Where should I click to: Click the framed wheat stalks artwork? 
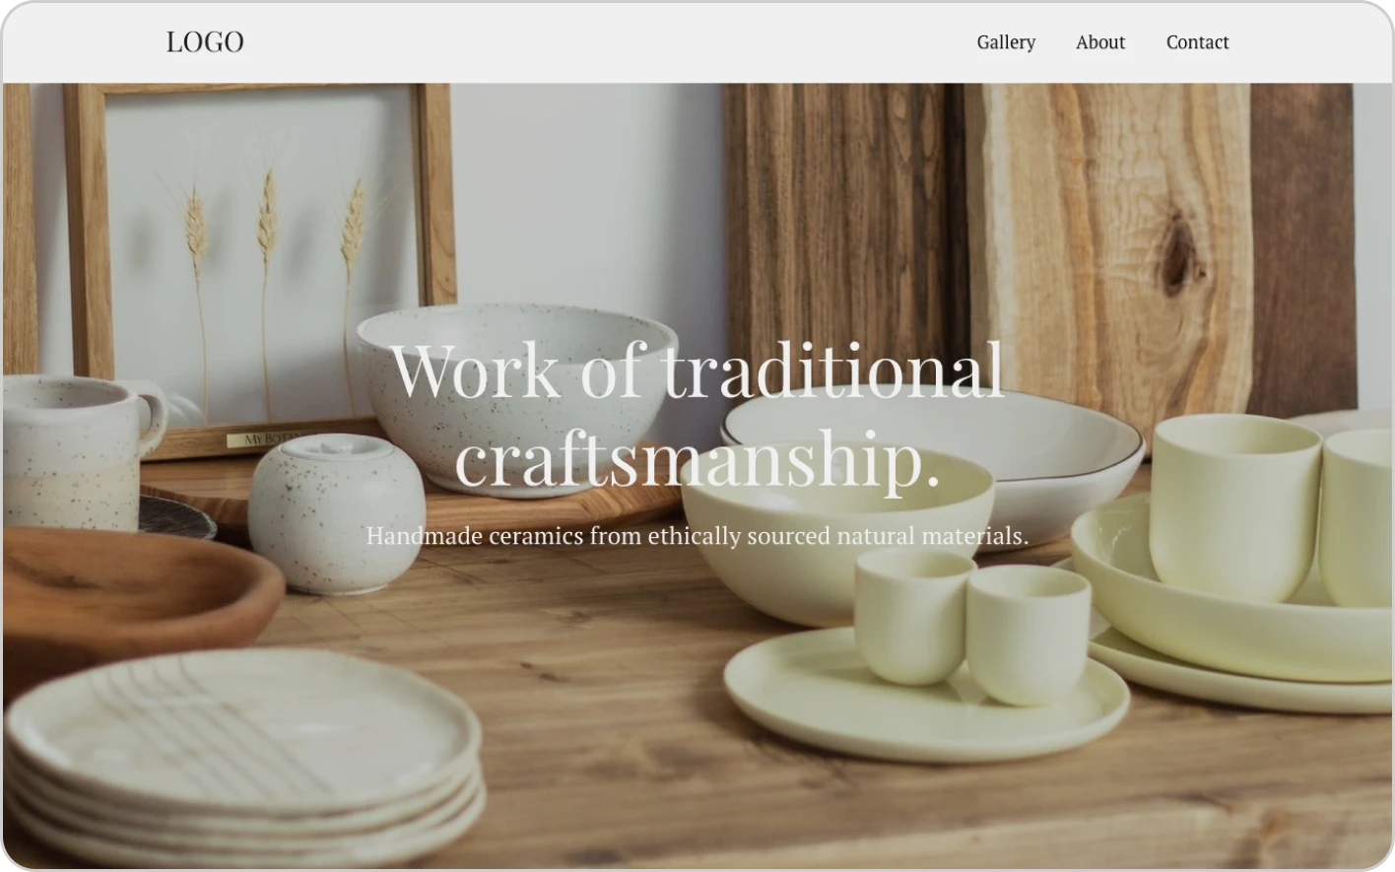(x=259, y=266)
